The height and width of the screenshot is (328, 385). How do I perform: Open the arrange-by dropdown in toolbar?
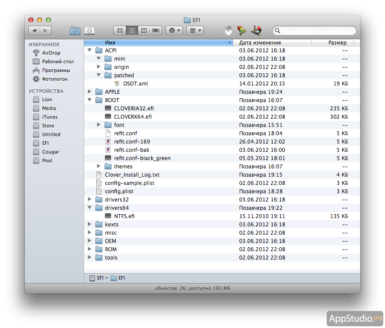point(195,31)
